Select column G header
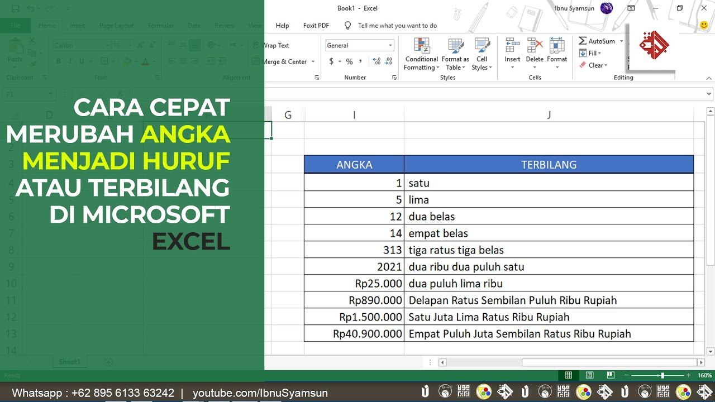Image resolution: width=715 pixels, height=402 pixels. pos(288,115)
